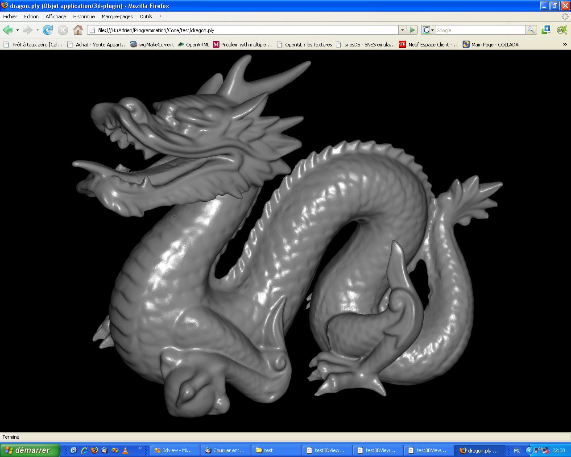Click the Terminé status bar text

point(11,437)
